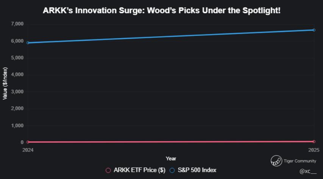Click the 1,000 y-axis tick label
This screenshot has width=323, height=179.
point(17,125)
